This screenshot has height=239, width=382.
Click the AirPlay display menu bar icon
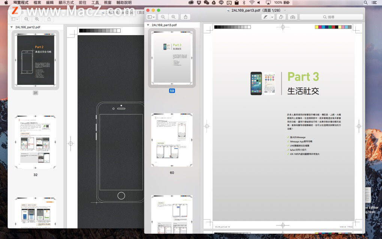[268, 3]
